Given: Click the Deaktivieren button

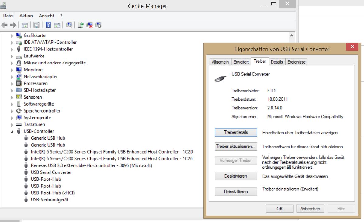Looking at the screenshot, I should click(x=236, y=176).
